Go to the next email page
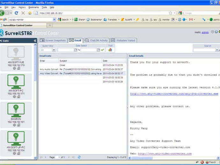Screen dimensions: 220x165 (69, 157)
